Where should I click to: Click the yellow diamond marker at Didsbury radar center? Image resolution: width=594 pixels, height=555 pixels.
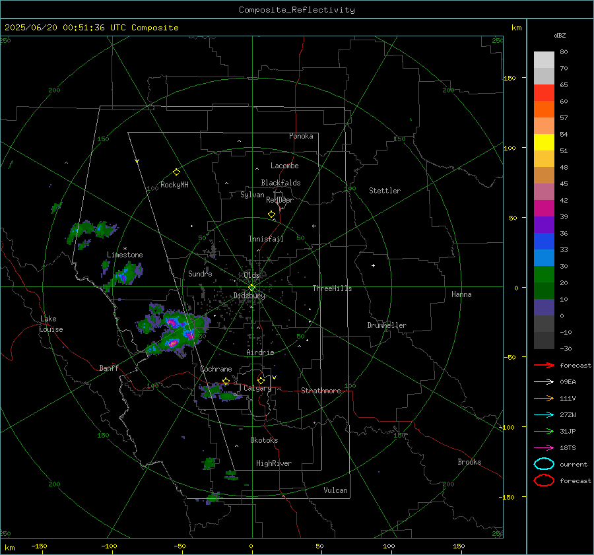coord(251,288)
